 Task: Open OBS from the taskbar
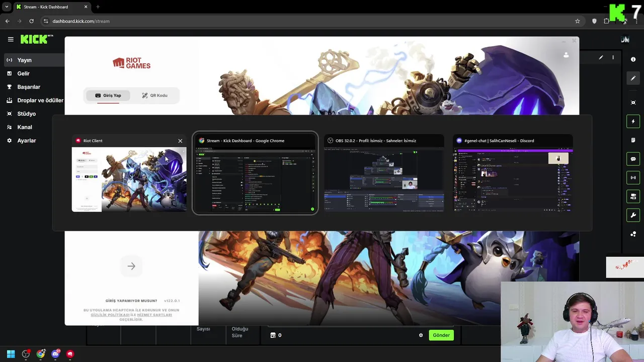point(26,354)
